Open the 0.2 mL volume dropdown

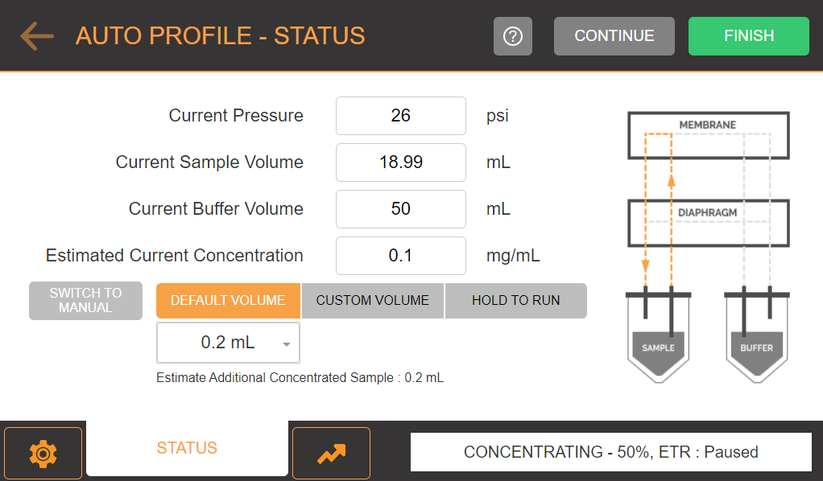click(229, 343)
